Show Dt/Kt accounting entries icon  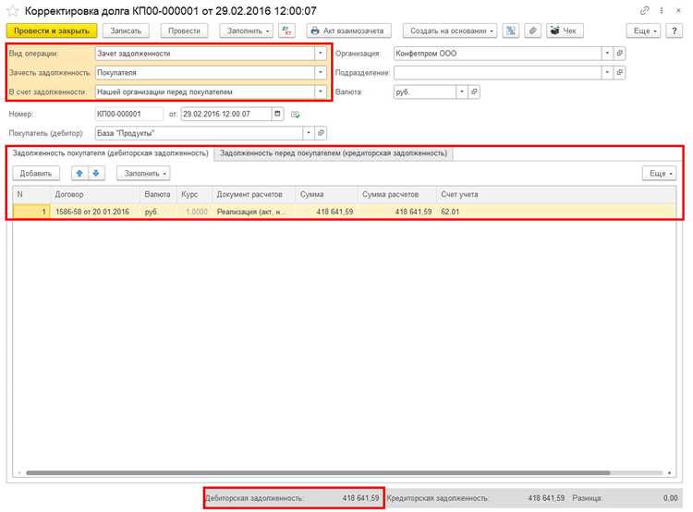tap(286, 30)
